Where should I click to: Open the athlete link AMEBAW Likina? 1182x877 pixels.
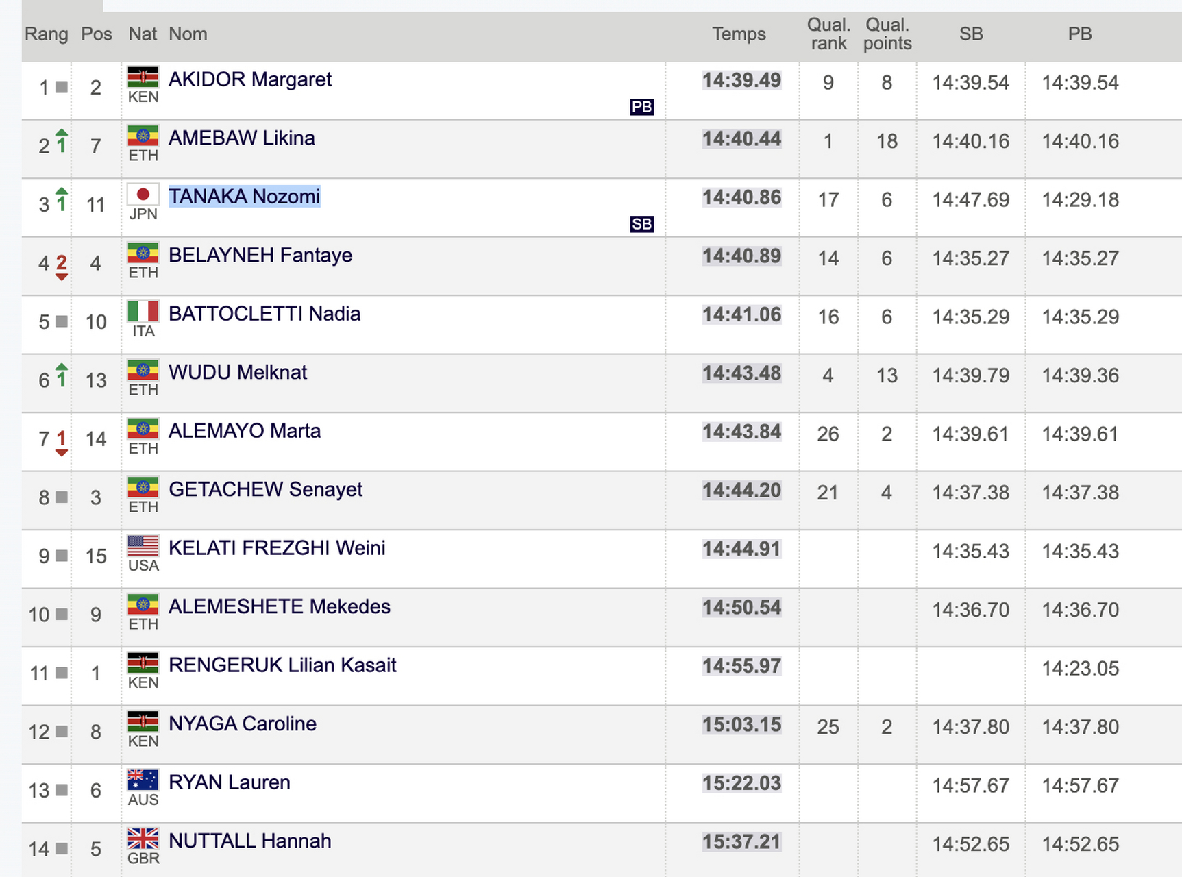(x=242, y=138)
